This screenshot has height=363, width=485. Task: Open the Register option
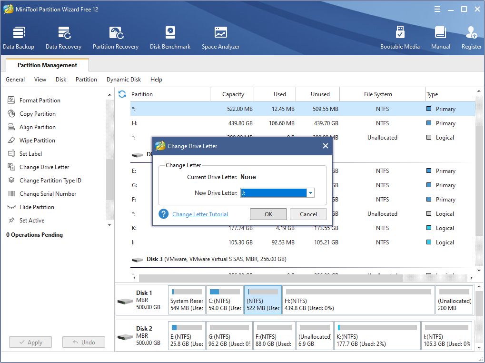(x=471, y=38)
